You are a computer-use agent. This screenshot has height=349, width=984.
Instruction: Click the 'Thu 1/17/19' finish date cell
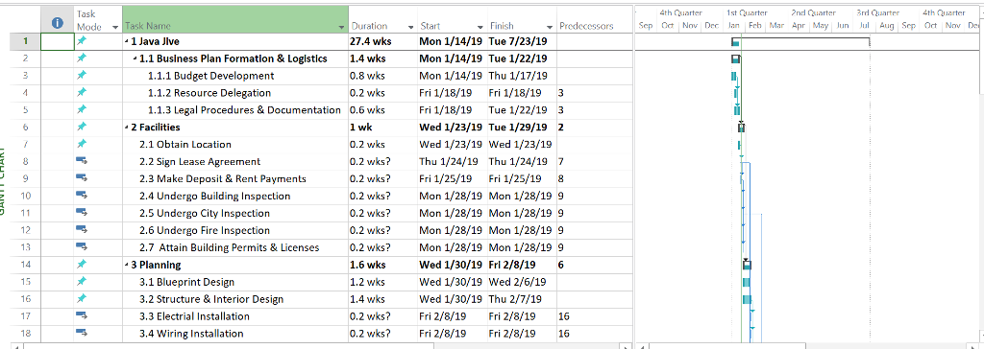coord(521,76)
